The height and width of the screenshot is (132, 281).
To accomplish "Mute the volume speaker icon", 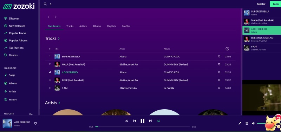I will [253, 123].
